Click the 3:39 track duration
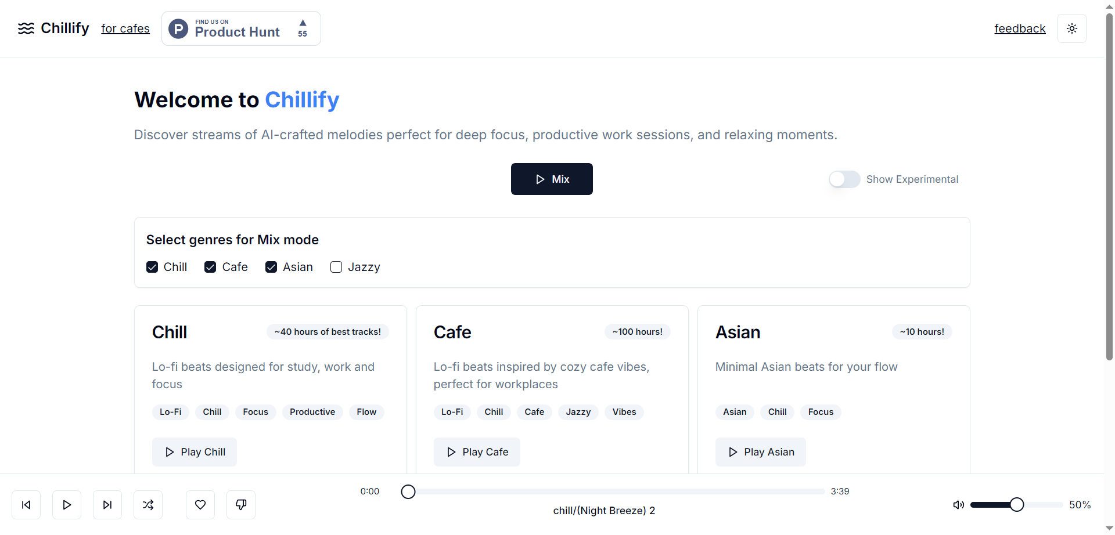Screen dimensions: 1115x535 point(840,491)
